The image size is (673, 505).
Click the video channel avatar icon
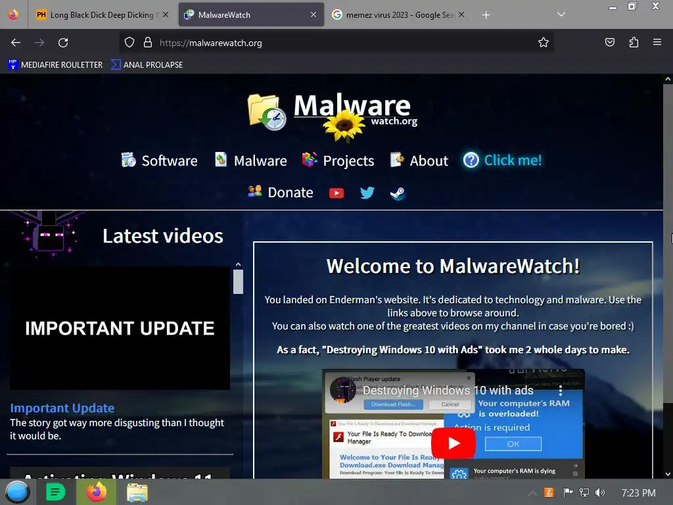342,390
